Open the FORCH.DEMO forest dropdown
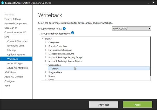The height and width of the screenshot is (110, 157). 149,29
